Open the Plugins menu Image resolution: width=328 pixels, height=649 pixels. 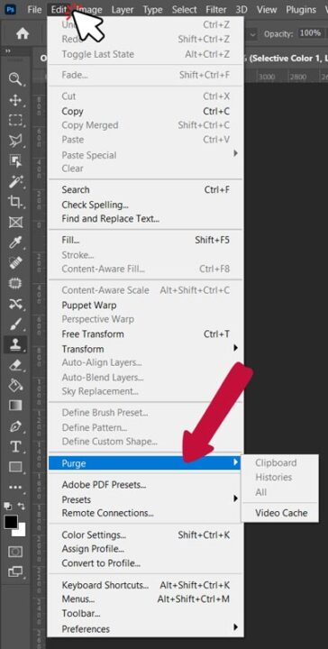(301, 9)
